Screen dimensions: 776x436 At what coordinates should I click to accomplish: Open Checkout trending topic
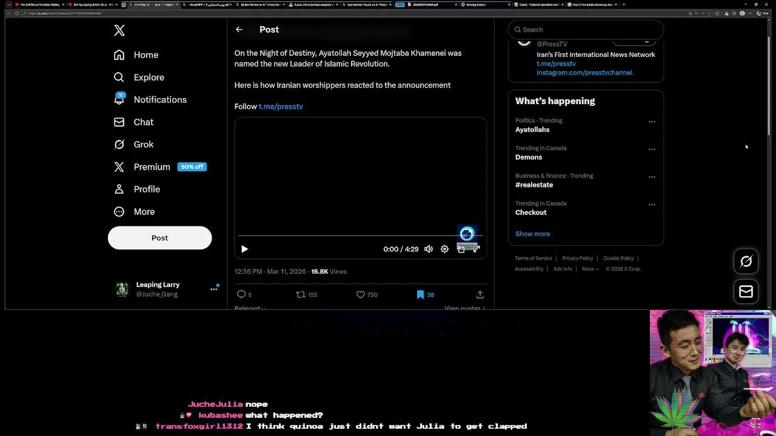pos(531,213)
